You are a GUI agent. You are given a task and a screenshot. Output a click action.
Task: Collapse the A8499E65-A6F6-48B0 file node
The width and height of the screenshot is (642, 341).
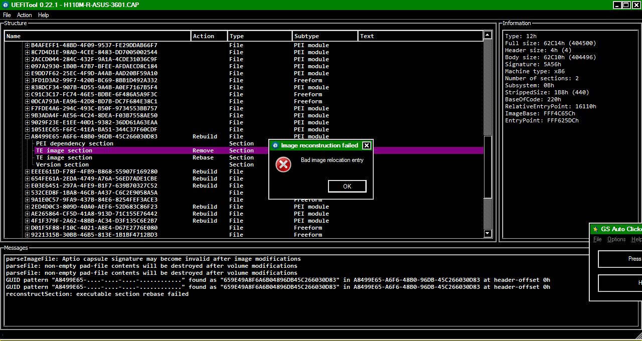click(27, 136)
